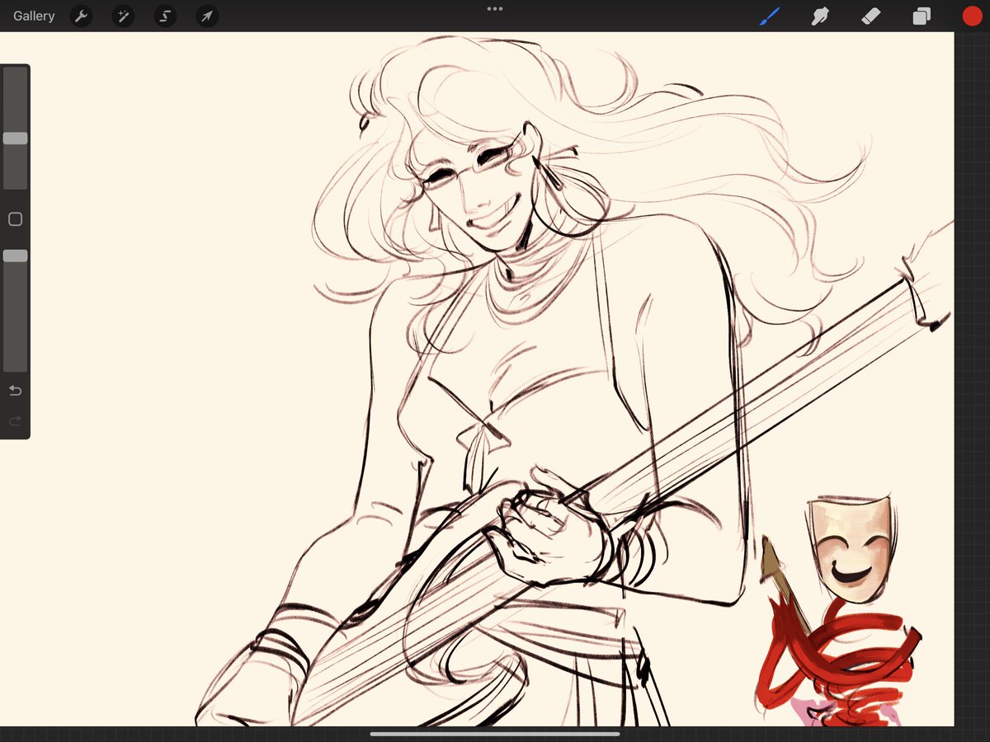Tap the three-dot multitasking menu at top
Screen dimensions: 990x742
(x=495, y=9)
